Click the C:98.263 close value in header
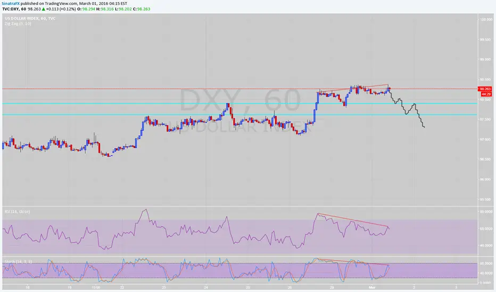The image size is (496, 292). tap(142, 9)
